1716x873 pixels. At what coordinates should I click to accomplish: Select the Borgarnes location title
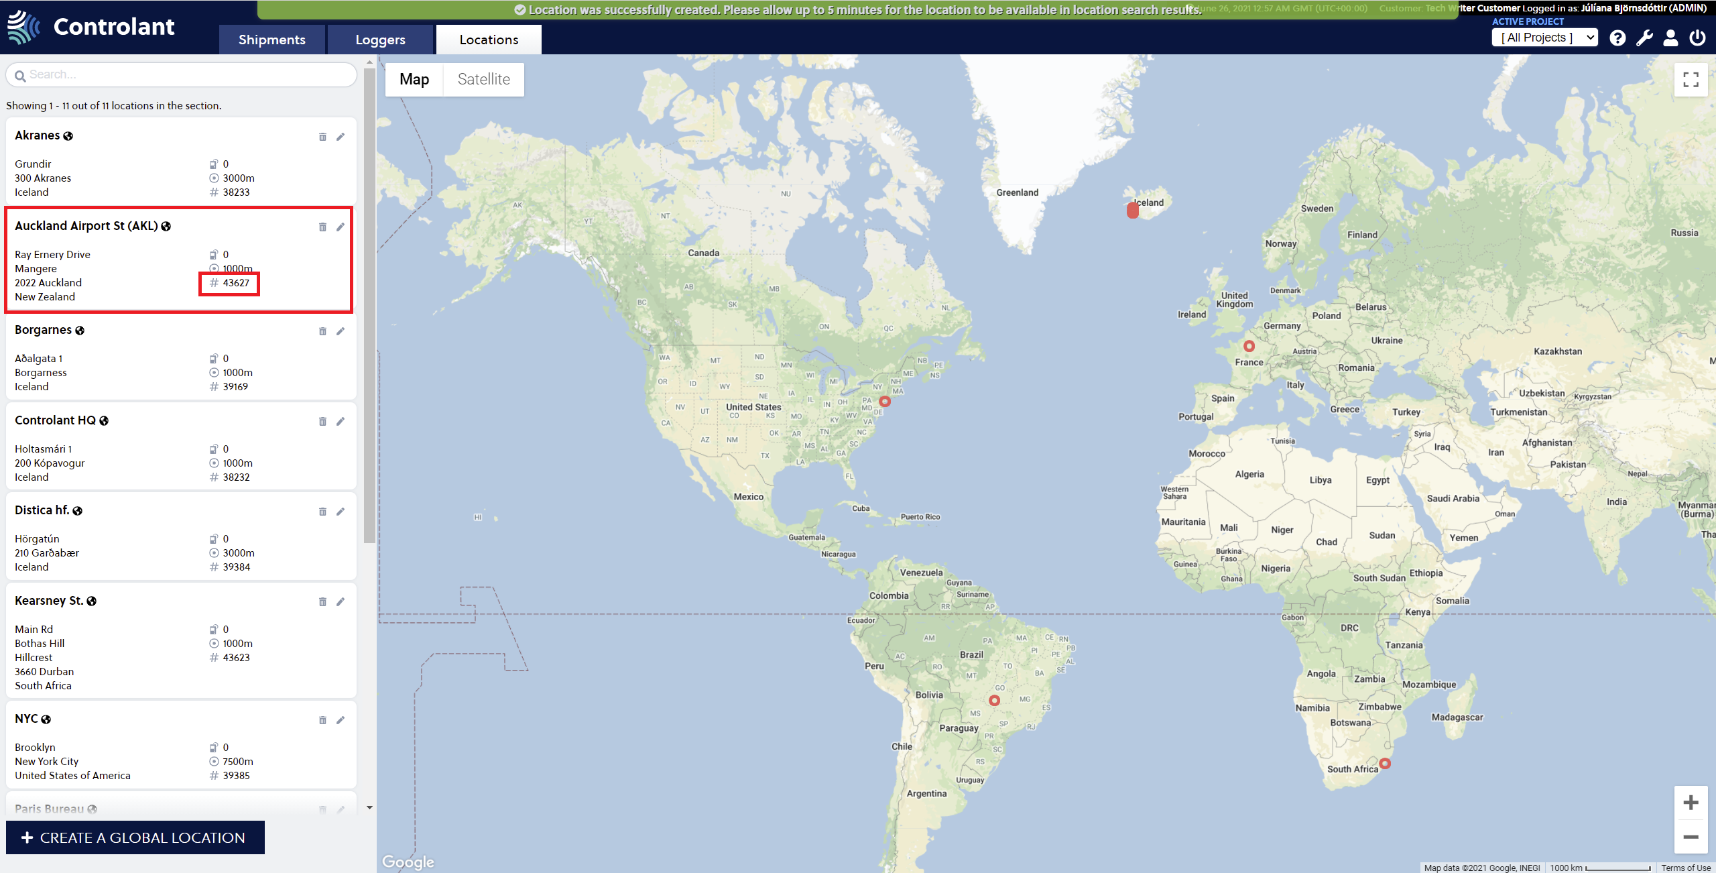(x=43, y=330)
